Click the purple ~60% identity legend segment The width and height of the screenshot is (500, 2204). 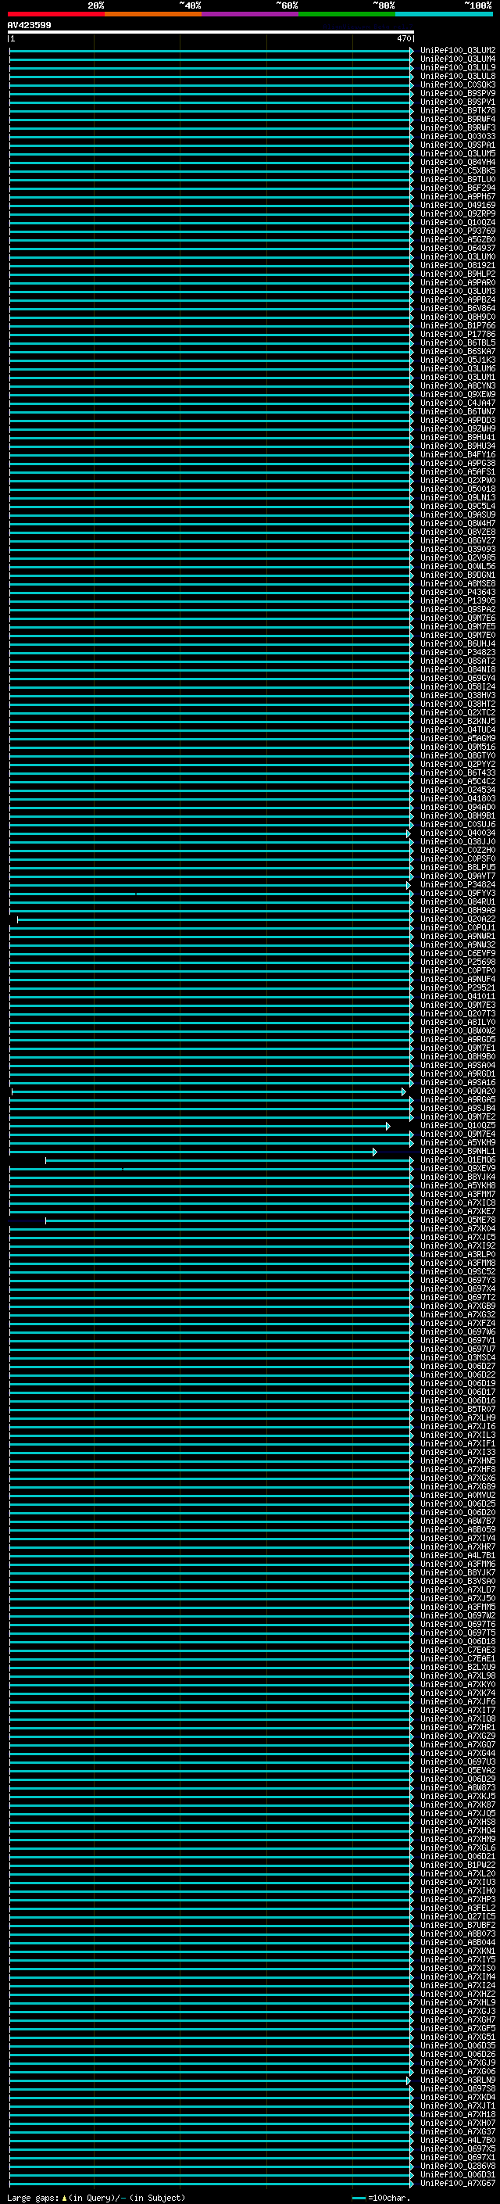(249, 14)
